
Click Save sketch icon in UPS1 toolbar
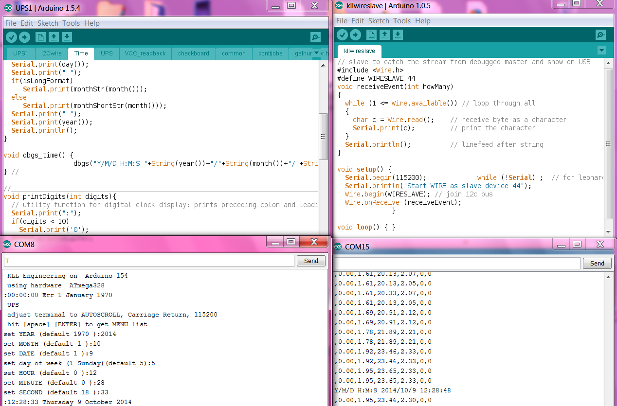[67, 37]
